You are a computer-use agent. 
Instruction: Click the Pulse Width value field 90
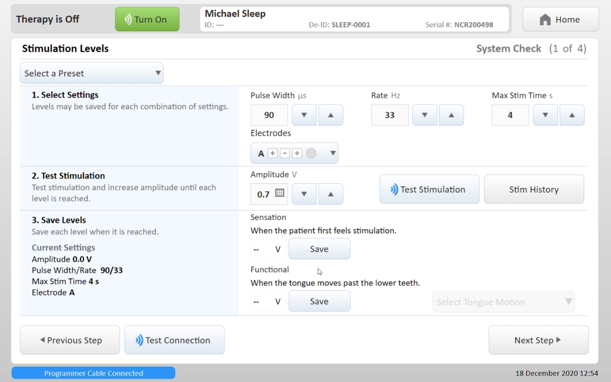[x=269, y=115]
